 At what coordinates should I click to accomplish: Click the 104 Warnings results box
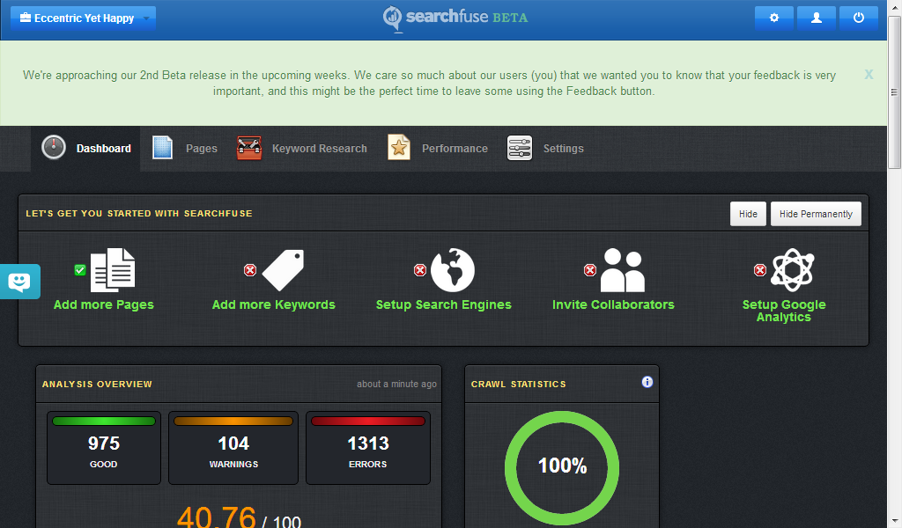click(233, 448)
